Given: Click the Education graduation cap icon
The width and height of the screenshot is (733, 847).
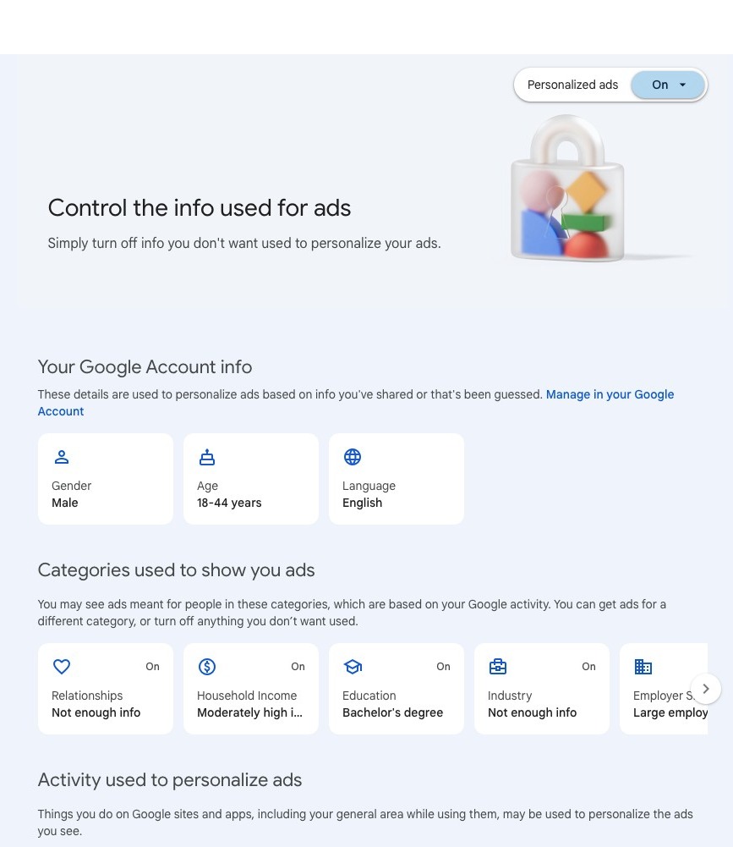Looking at the screenshot, I should pos(353,667).
